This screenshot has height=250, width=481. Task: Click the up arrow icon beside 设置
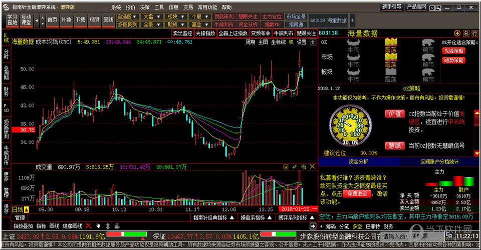(313, 42)
